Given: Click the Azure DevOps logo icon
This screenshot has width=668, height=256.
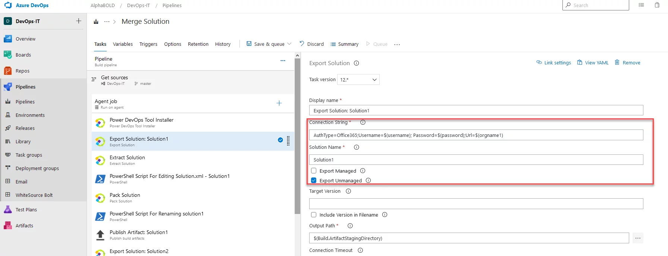Looking at the screenshot, I should [x=8, y=5].
